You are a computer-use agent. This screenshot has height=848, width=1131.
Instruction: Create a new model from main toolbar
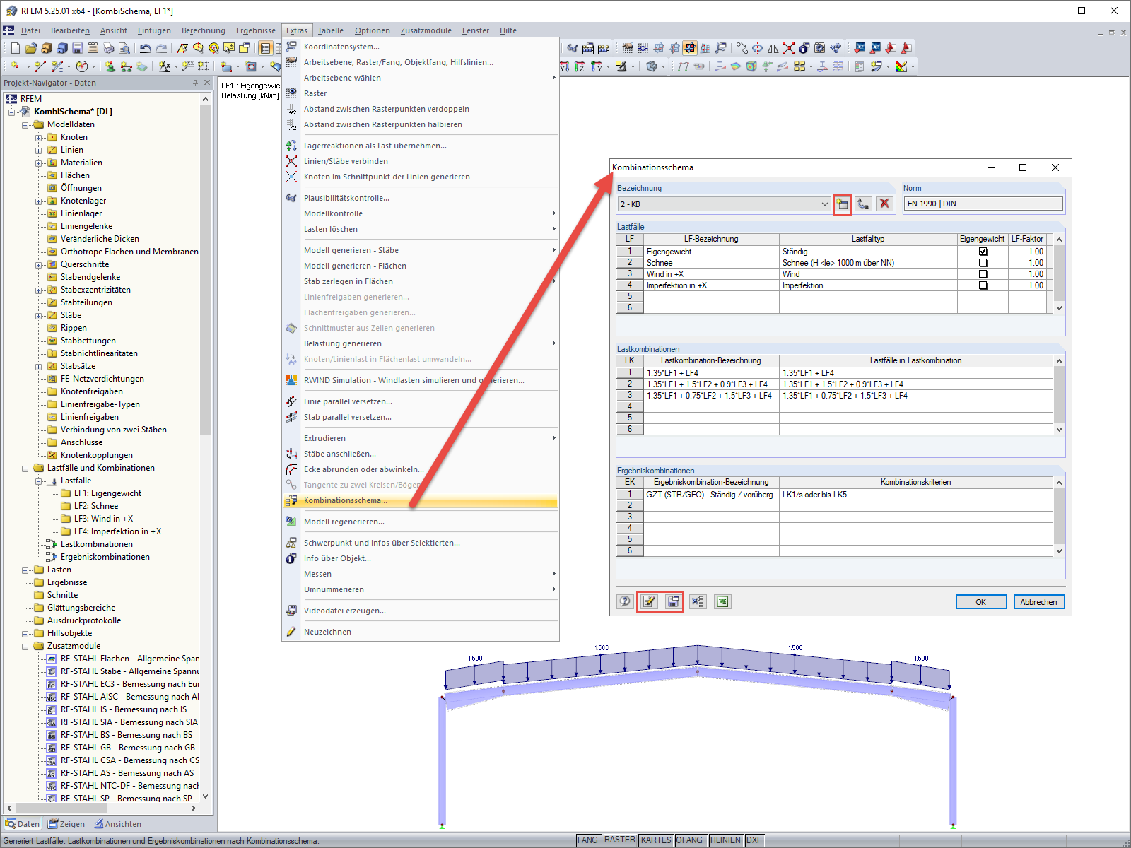[15, 48]
